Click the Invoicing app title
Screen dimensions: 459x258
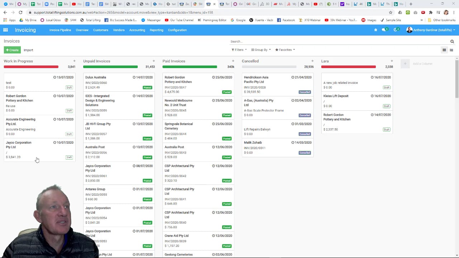[x=25, y=30]
